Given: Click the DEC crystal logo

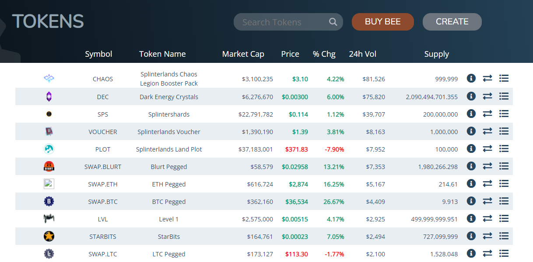Looking at the screenshot, I should point(49,97).
